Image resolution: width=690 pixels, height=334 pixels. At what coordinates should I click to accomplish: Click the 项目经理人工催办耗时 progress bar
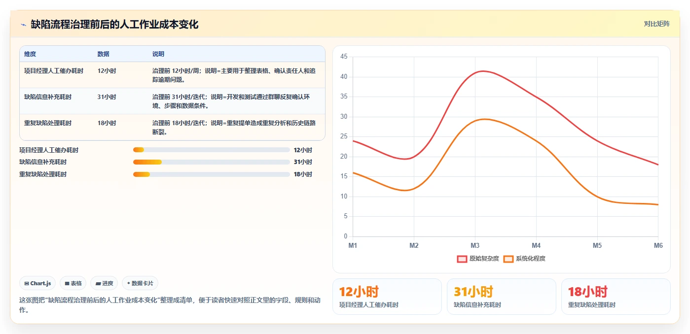[x=211, y=150]
